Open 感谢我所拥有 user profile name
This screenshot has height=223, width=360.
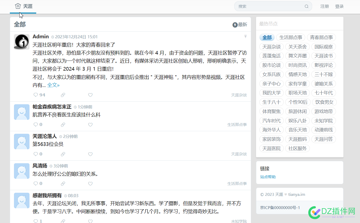[x=47, y=196]
